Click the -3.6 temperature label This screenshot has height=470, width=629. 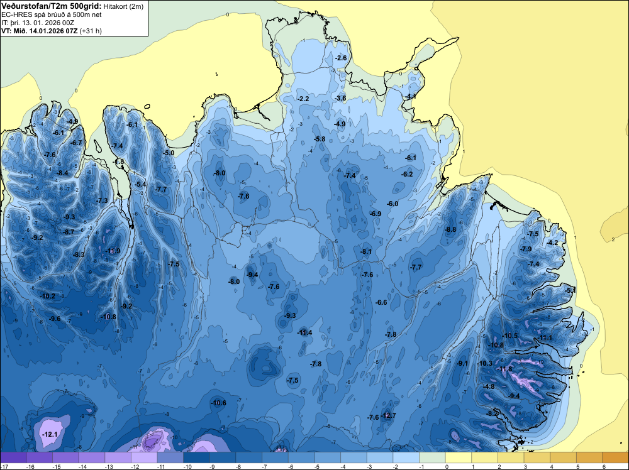(x=340, y=98)
